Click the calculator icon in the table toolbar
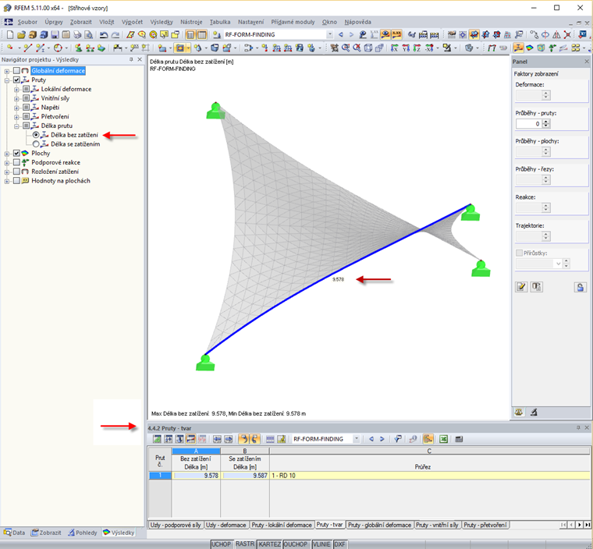Image resolution: width=593 pixels, height=549 pixels. click(459, 439)
